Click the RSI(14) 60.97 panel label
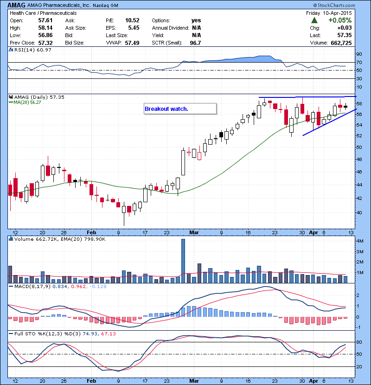This screenshot has width=371, height=385. tap(32, 50)
